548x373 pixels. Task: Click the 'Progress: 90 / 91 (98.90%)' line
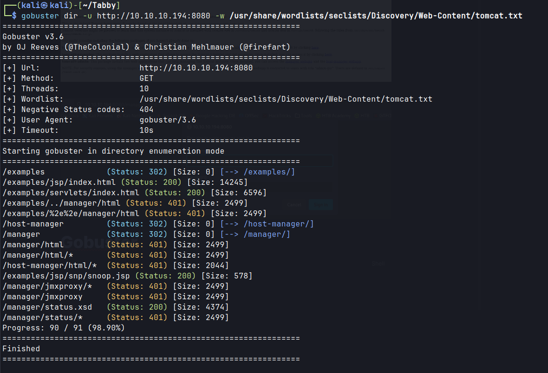tap(64, 328)
